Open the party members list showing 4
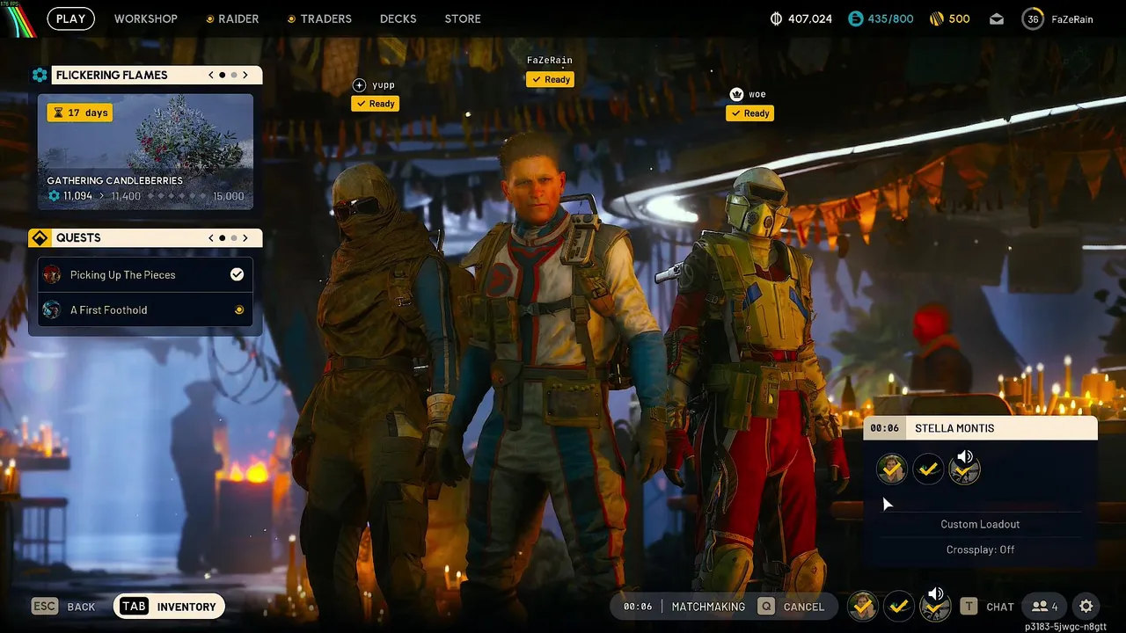 [1045, 607]
